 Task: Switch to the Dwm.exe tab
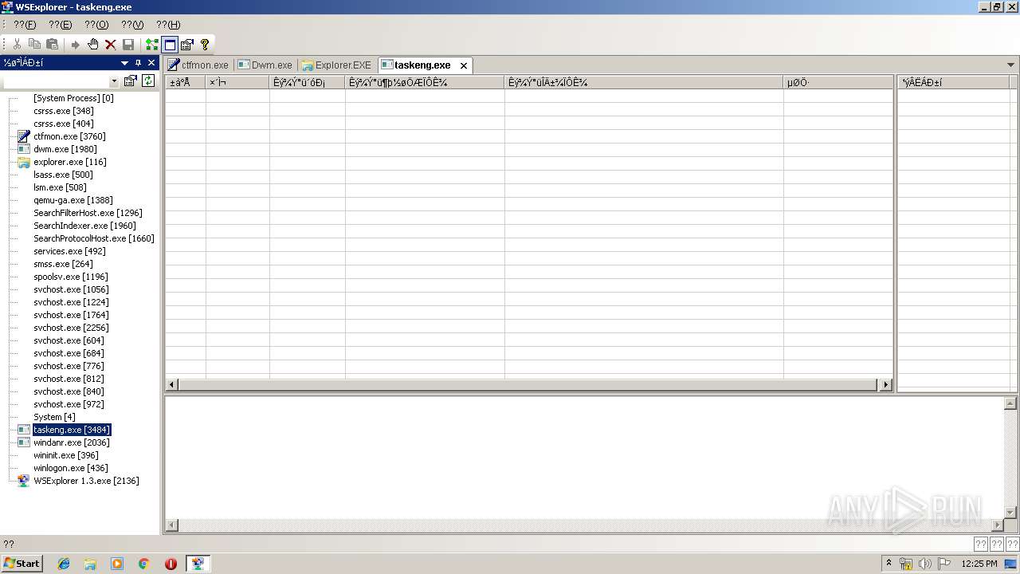click(x=266, y=65)
